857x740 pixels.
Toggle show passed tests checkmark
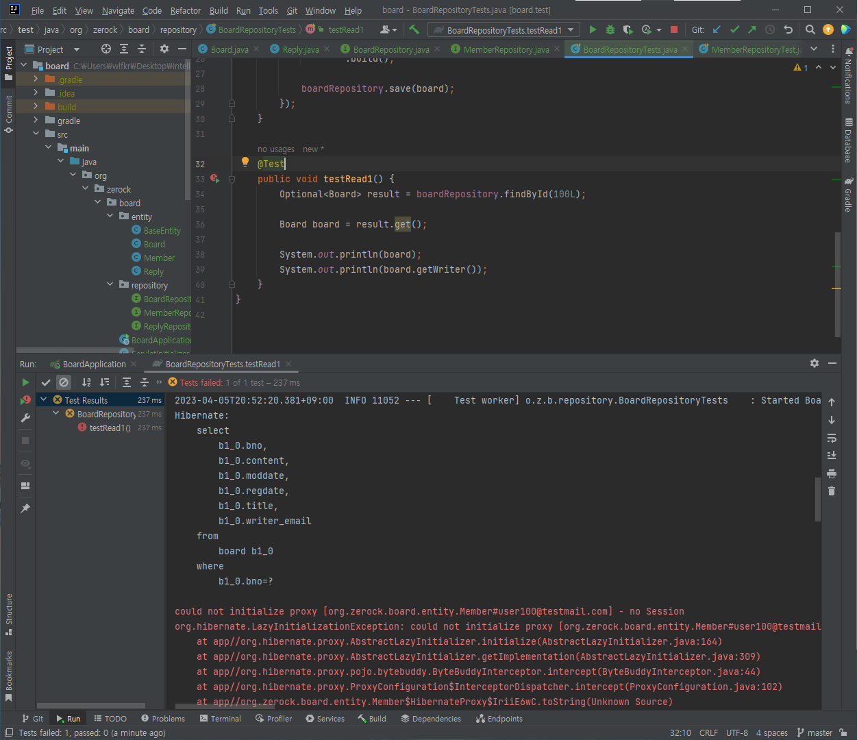[x=46, y=382]
